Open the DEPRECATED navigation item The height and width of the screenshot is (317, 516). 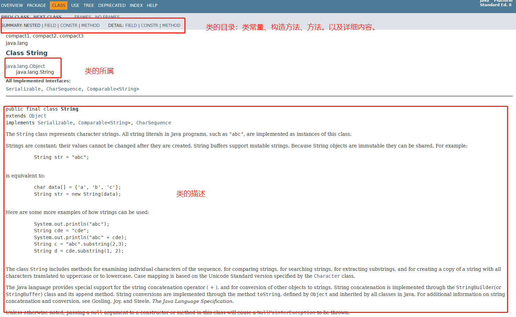click(112, 6)
